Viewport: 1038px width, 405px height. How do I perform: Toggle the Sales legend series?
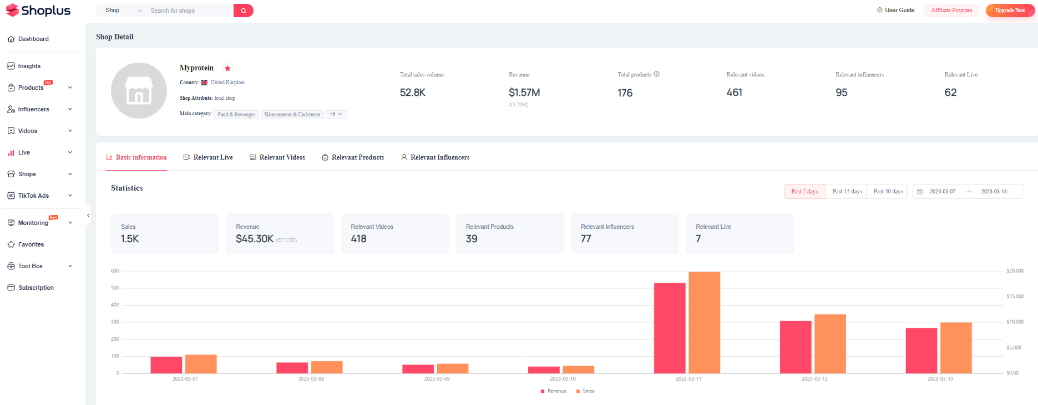click(585, 391)
